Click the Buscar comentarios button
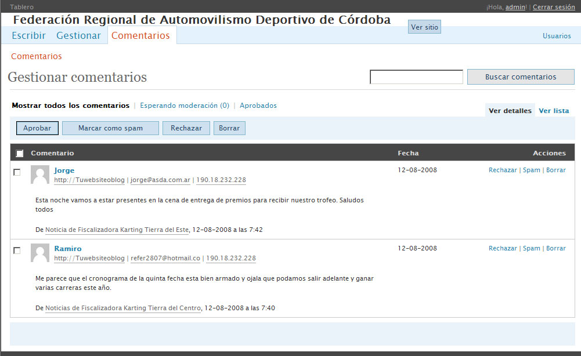This screenshot has width=581, height=356. click(x=521, y=77)
